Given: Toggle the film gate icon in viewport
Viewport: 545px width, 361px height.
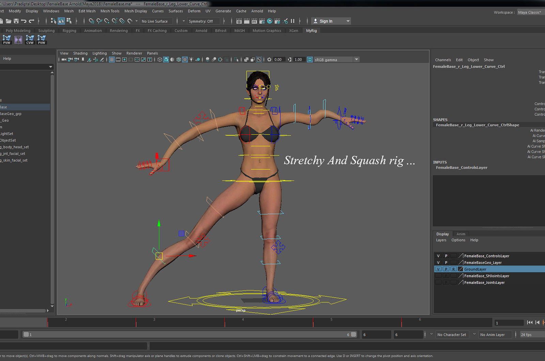Looking at the screenshot, I should coord(118,60).
